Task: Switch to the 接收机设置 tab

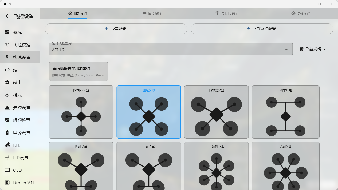Action: click(226, 14)
